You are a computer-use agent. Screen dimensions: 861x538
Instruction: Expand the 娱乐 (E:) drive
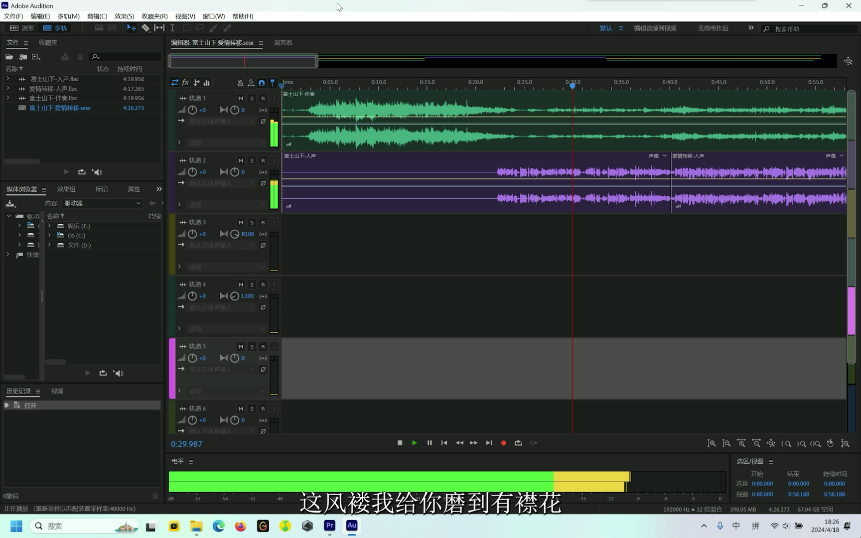coord(49,226)
